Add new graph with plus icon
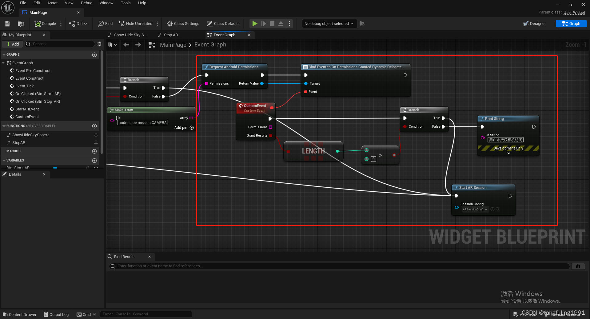Image resolution: width=590 pixels, height=319 pixels. [94, 55]
